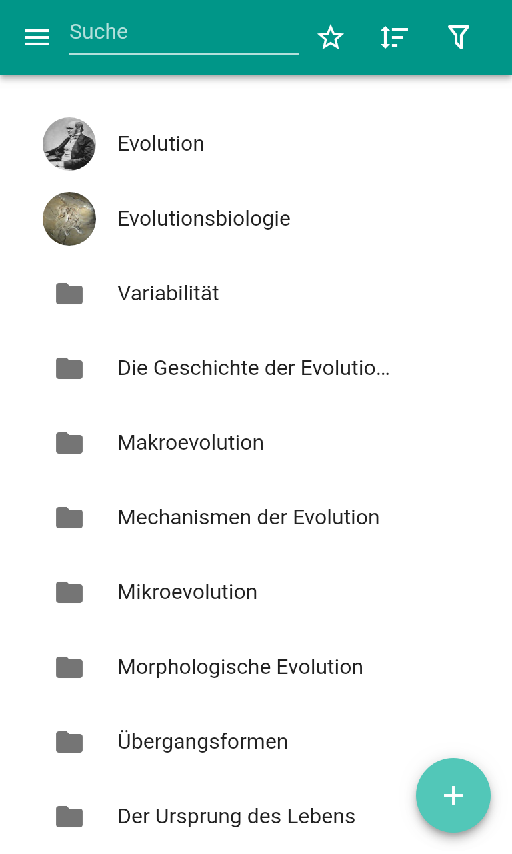Open the filter funnel options
The height and width of the screenshot is (854, 512).
459,37
